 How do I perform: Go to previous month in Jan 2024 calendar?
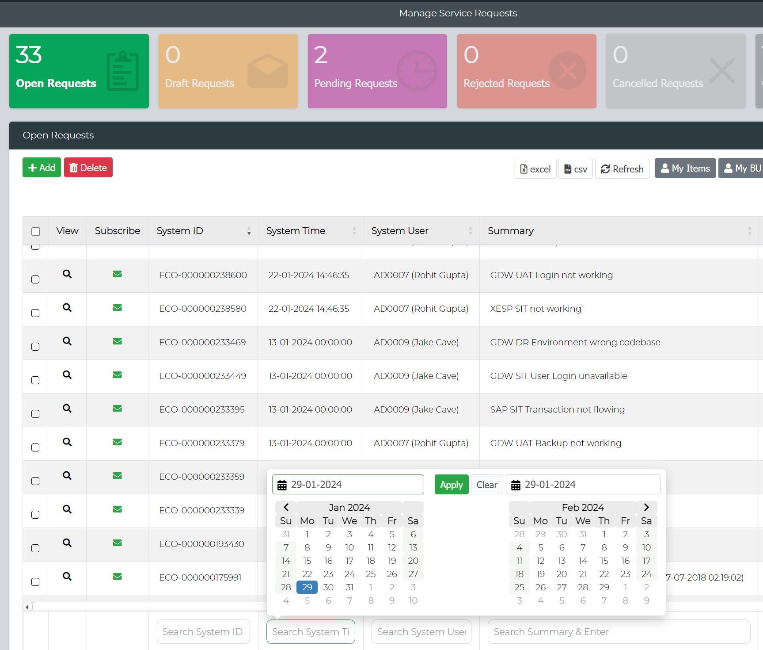(286, 507)
